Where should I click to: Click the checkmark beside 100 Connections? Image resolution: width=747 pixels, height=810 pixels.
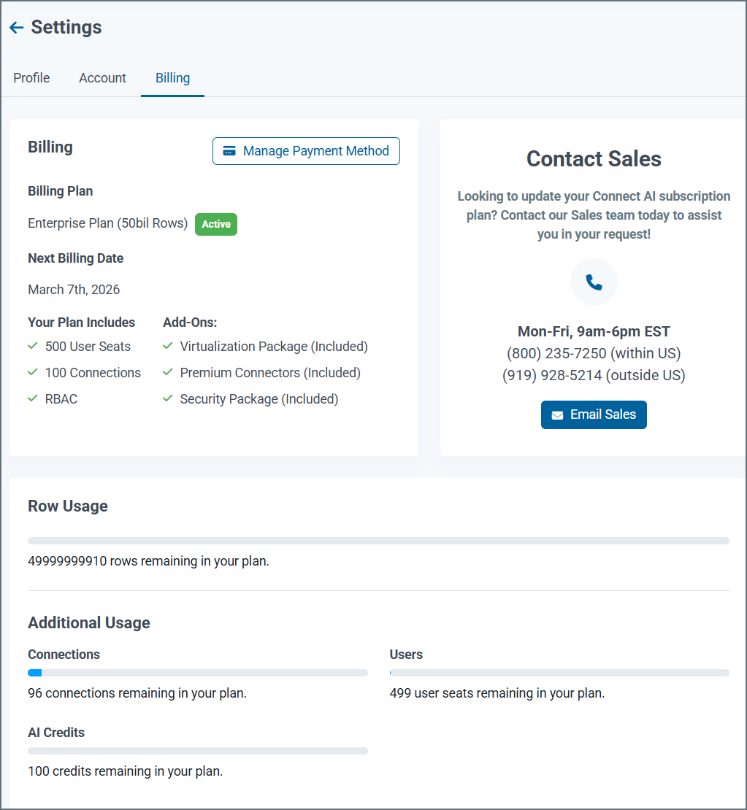[33, 372]
